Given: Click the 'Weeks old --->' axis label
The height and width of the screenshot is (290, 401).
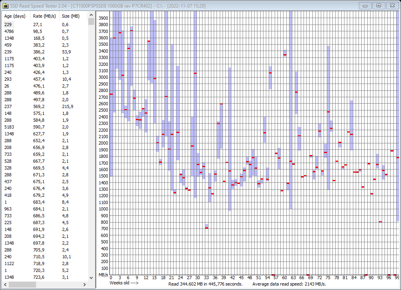Looking at the screenshot, I should (x=124, y=283).
